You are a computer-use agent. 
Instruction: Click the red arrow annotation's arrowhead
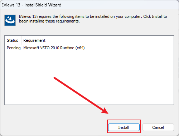[105, 110]
